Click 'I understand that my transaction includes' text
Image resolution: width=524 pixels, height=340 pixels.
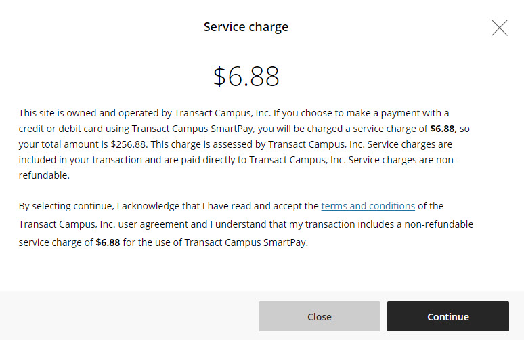(x=271, y=224)
